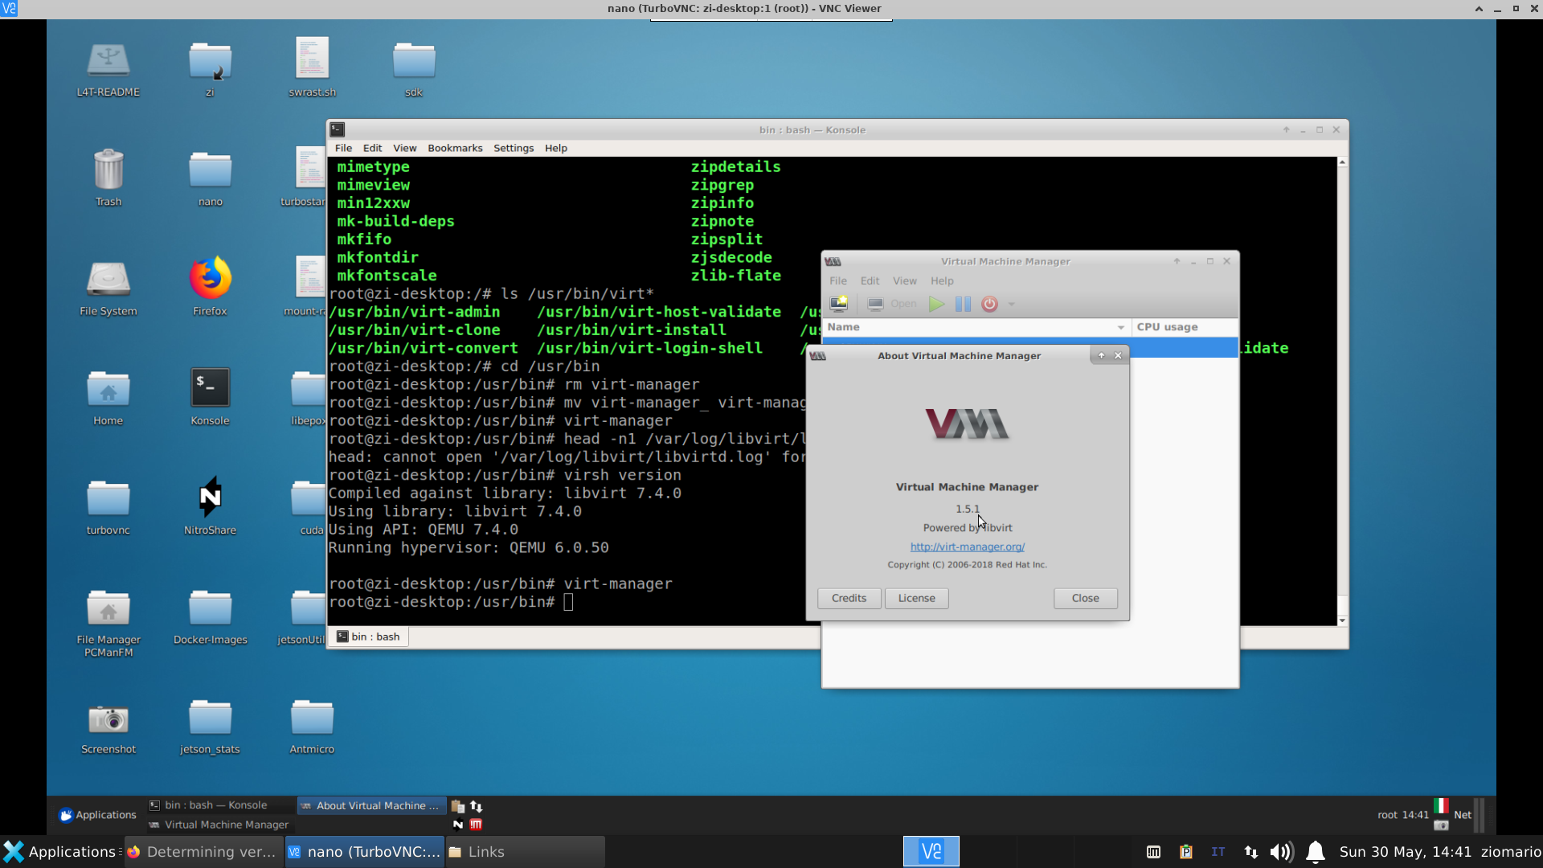Open the Edit menu in Konsole
This screenshot has width=1543, height=868.
(x=372, y=148)
